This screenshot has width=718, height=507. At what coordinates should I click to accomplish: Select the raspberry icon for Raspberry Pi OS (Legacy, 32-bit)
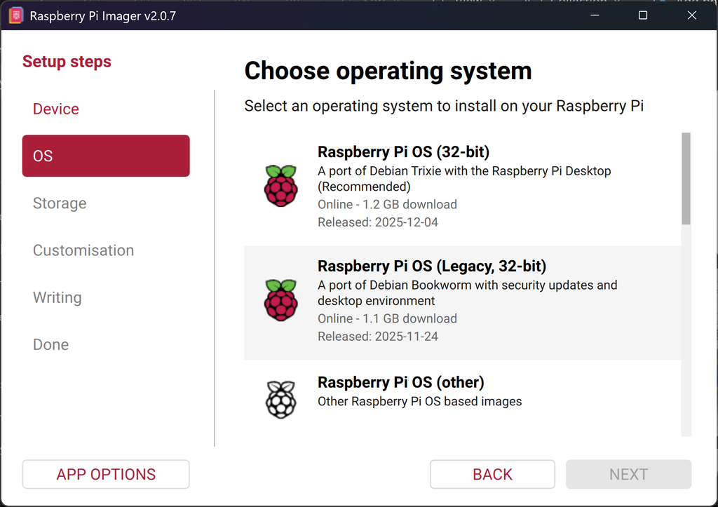(x=280, y=300)
